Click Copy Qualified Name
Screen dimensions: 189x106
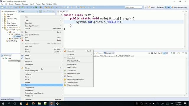42,35
